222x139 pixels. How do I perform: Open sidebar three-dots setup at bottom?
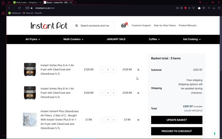pos(3,136)
